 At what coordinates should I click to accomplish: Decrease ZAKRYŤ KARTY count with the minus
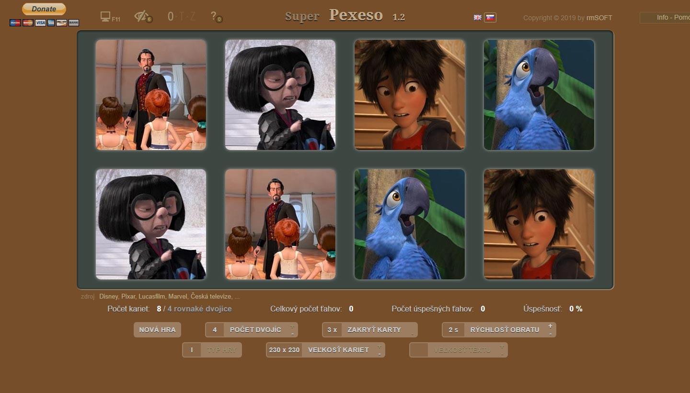(x=412, y=334)
